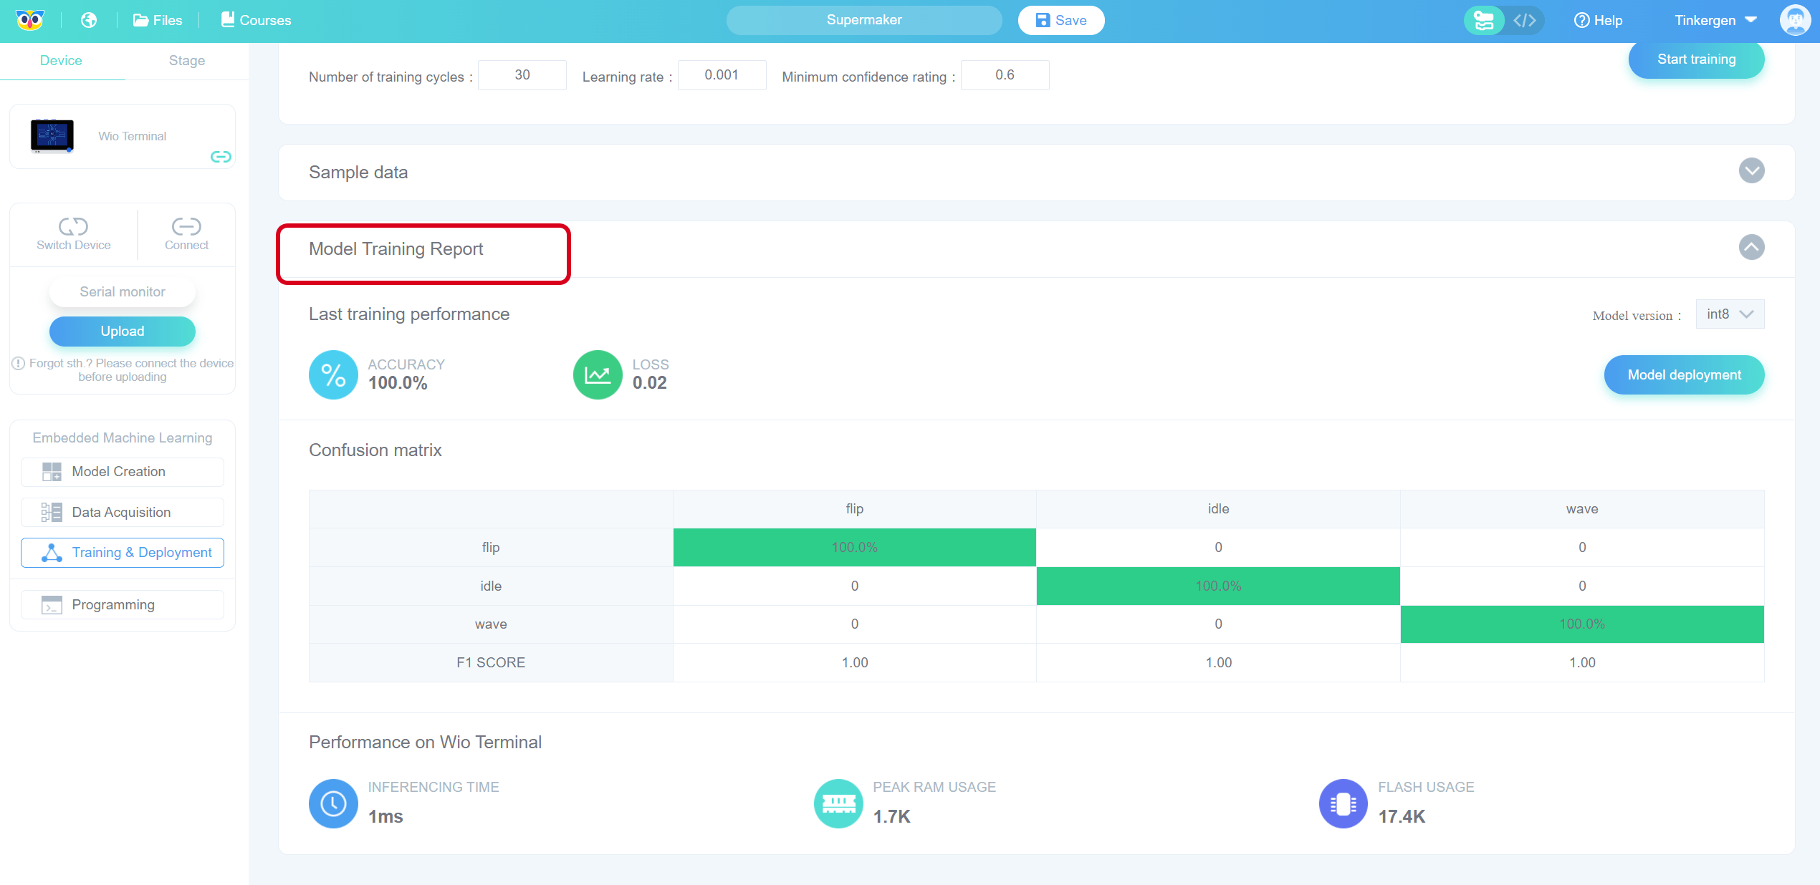The image size is (1820, 885).
Task: Click the flash usage chip icon
Action: coord(1344,804)
